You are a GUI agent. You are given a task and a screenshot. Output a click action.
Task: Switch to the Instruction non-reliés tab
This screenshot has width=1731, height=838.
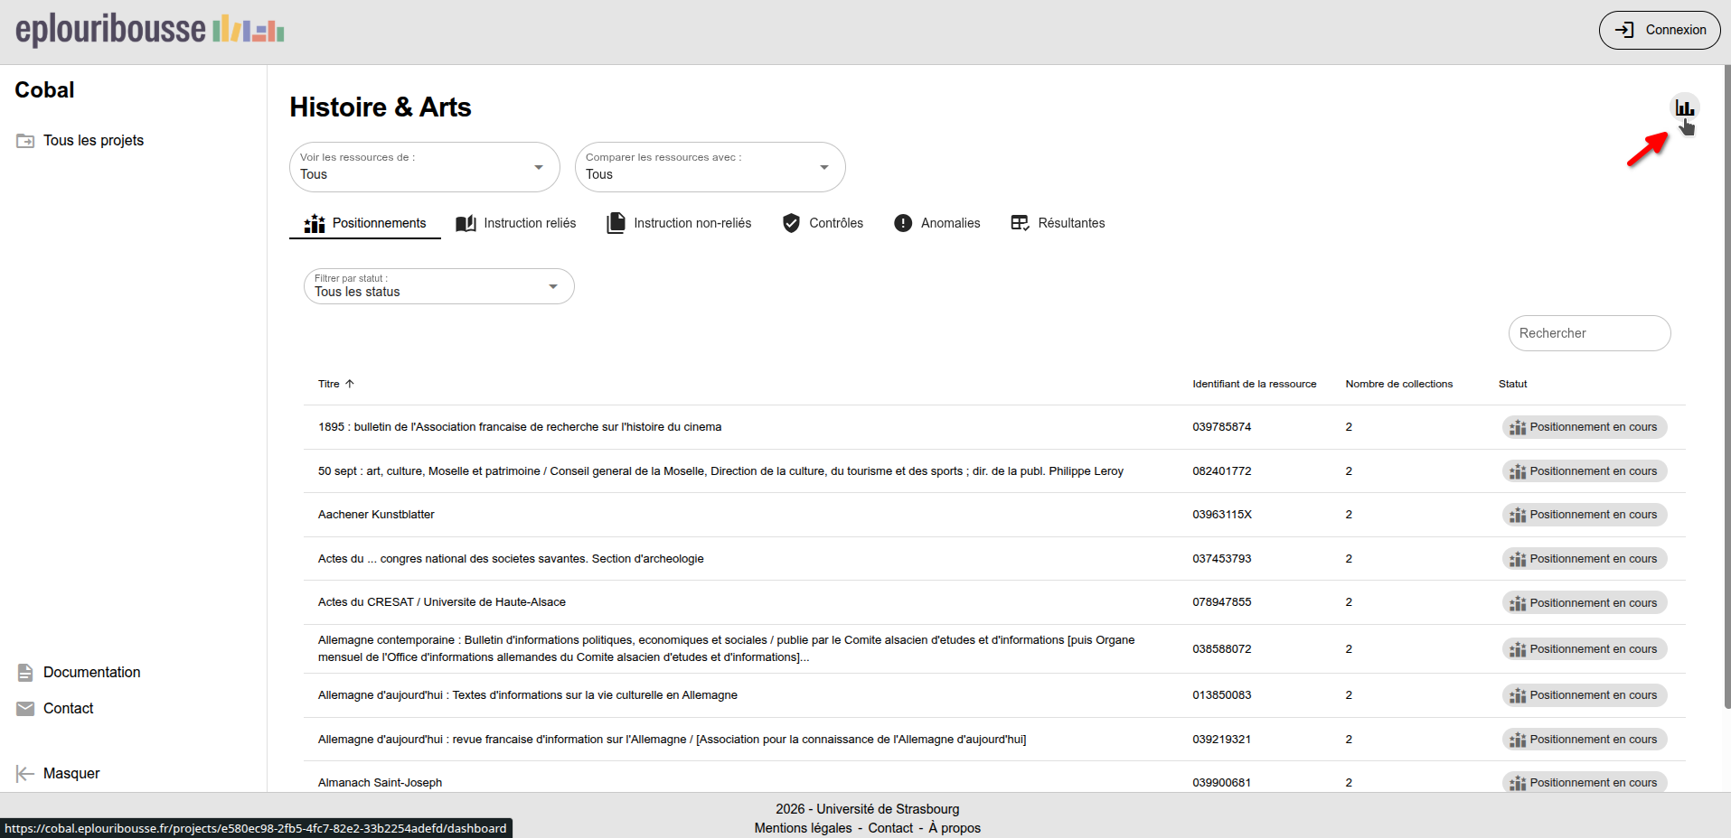click(679, 223)
